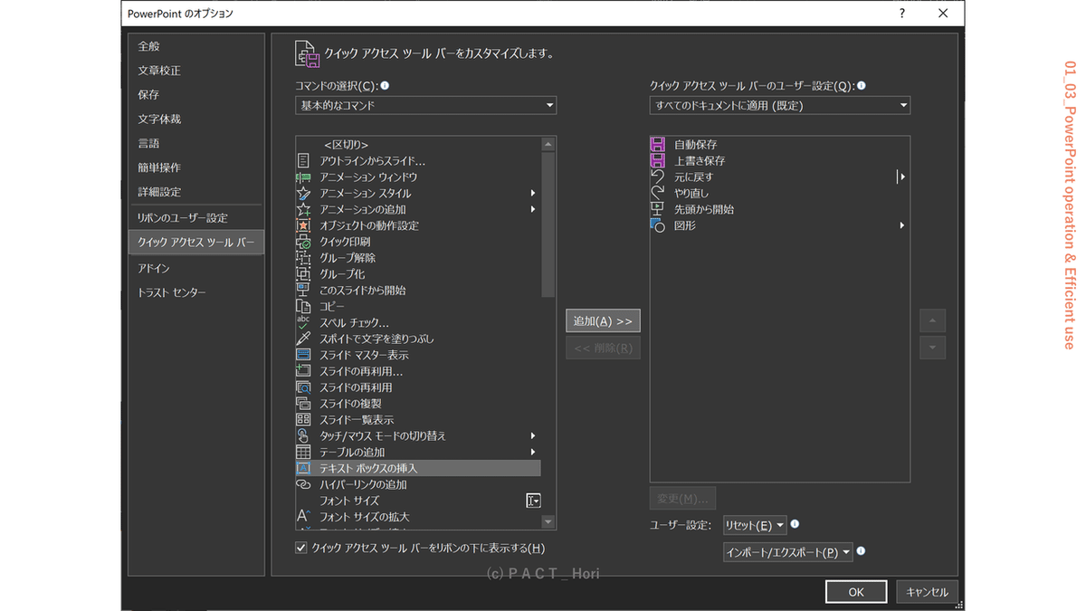Select 上書き保存 icon in right list
Viewport: 1086px width, 611px height.
point(658,160)
